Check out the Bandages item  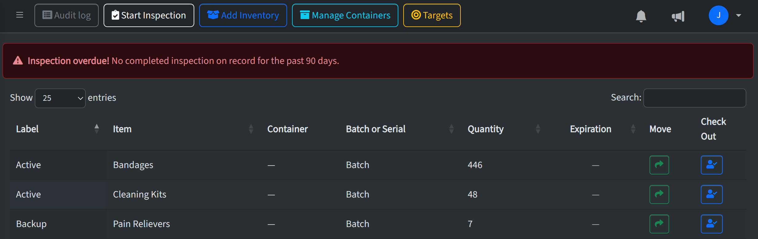pyautogui.click(x=712, y=165)
